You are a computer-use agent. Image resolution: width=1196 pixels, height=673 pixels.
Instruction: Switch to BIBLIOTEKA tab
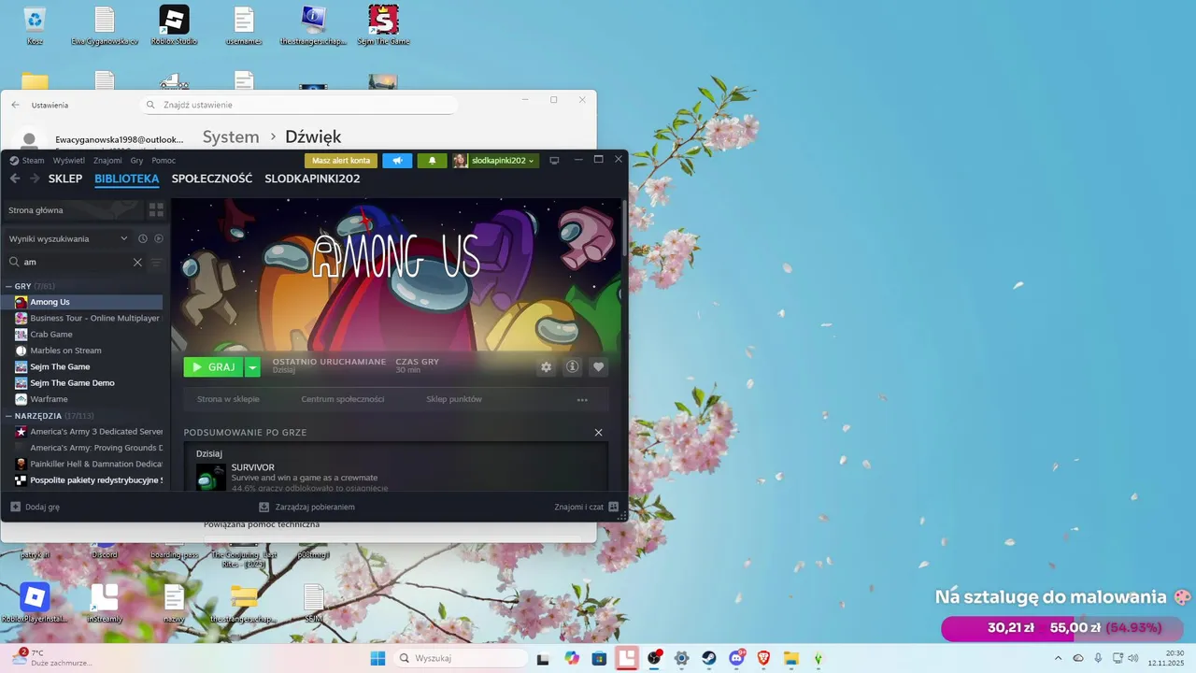click(127, 179)
